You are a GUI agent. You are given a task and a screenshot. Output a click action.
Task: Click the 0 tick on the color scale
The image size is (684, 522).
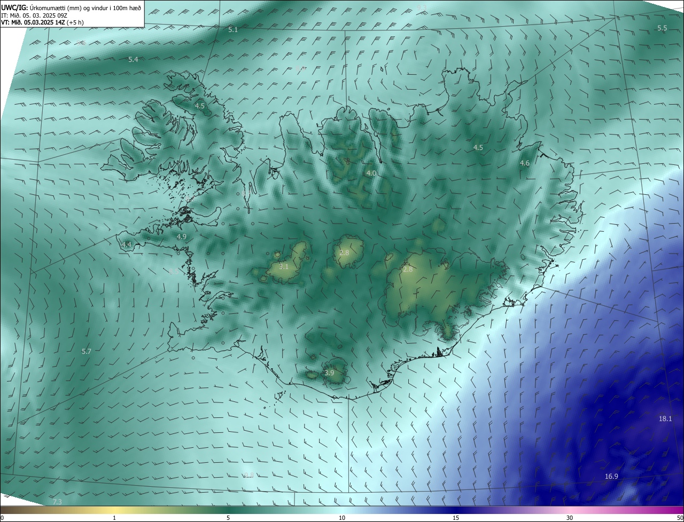pos(2,518)
